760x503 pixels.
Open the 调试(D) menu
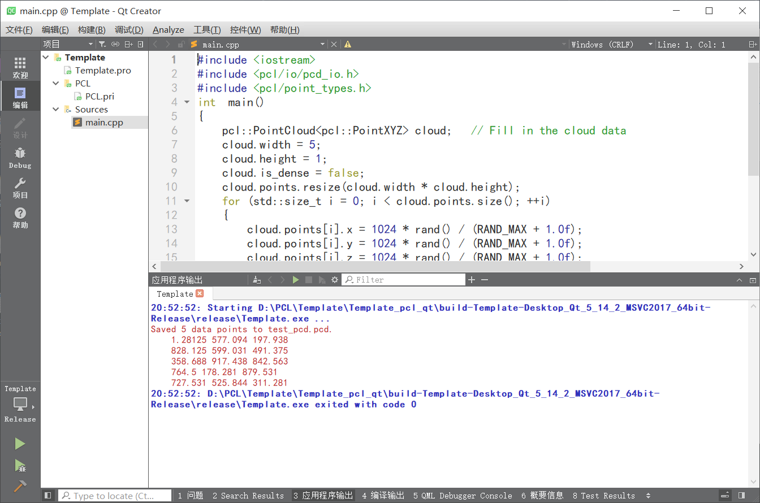(129, 29)
